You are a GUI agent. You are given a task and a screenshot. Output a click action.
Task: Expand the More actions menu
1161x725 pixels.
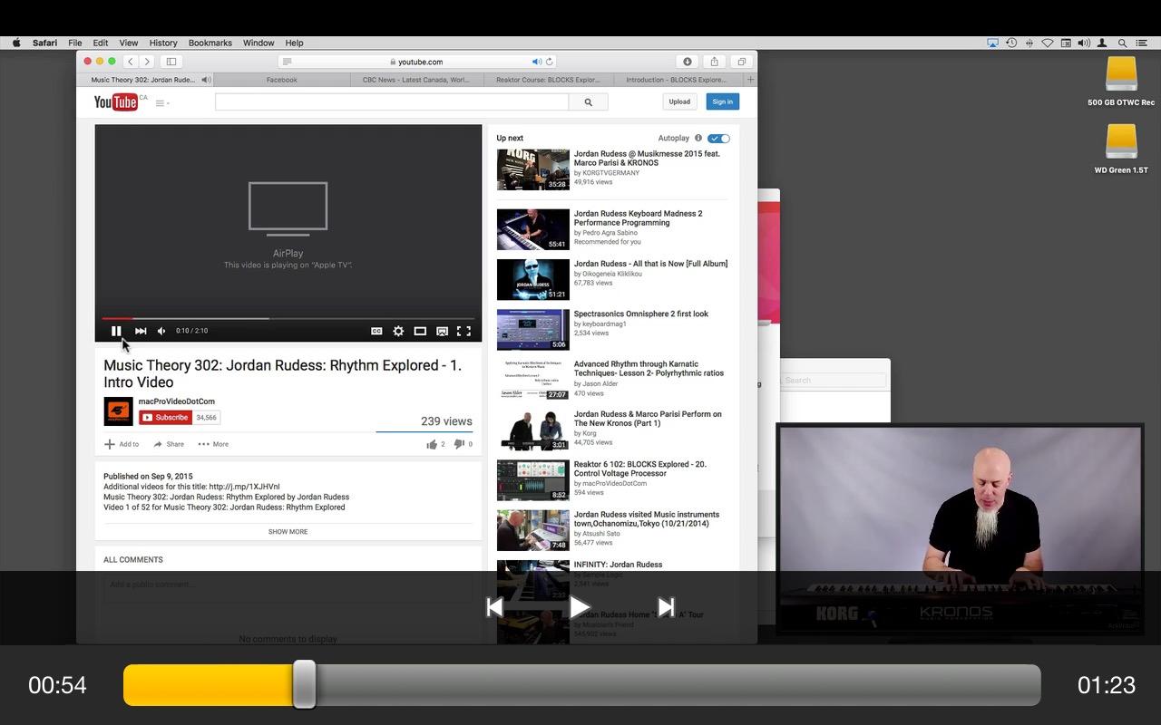pos(213,444)
